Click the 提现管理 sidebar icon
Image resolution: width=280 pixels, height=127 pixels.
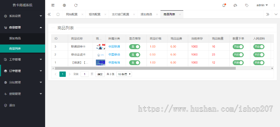point(6,94)
